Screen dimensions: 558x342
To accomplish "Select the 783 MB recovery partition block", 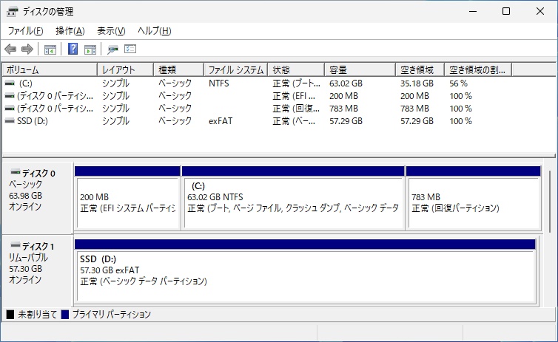I will pos(474,198).
